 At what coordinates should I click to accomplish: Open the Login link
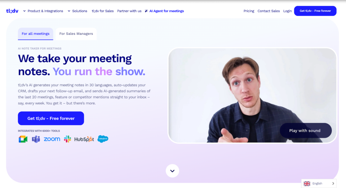point(287,11)
